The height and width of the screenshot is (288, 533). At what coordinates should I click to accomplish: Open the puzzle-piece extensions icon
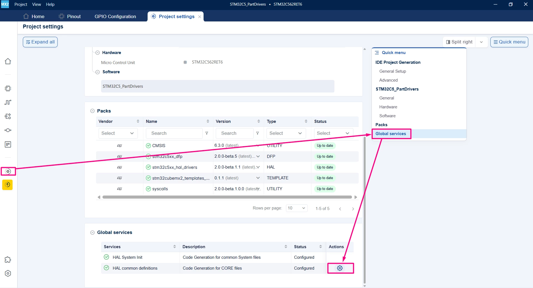(x=8, y=260)
